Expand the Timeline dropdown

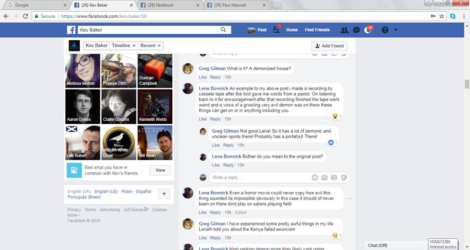[x=124, y=45]
